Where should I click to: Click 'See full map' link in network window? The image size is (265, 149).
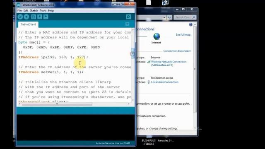pos(183,35)
